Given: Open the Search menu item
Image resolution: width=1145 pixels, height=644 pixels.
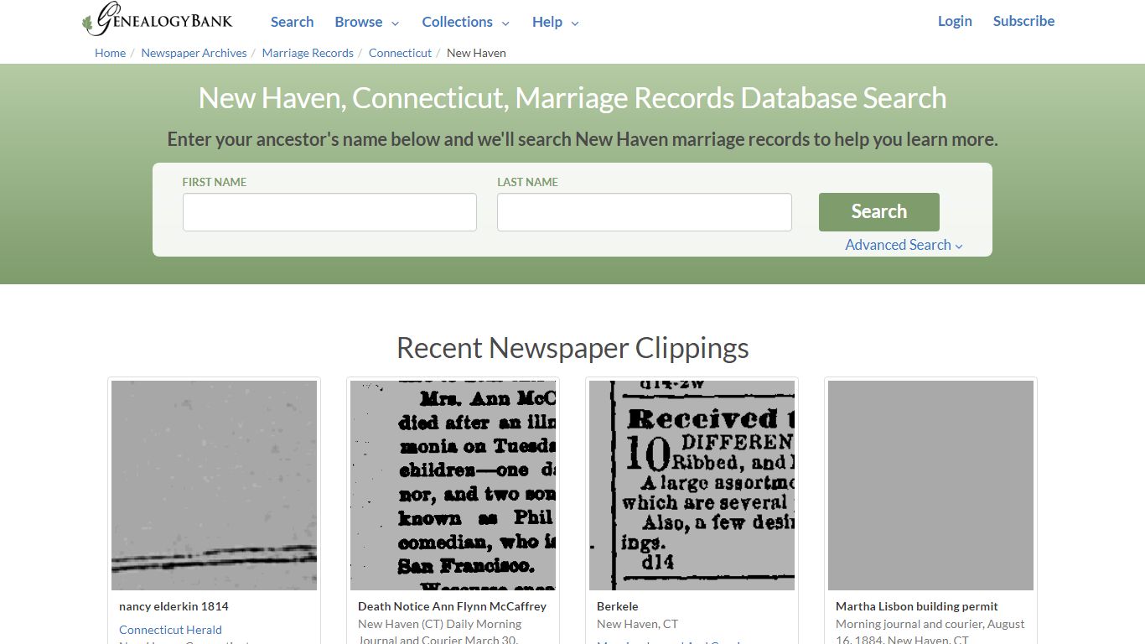Looking at the screenshot, I should point(292,22).
